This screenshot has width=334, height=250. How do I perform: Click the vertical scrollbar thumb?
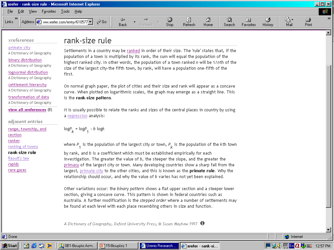click(x=328, y=136)
